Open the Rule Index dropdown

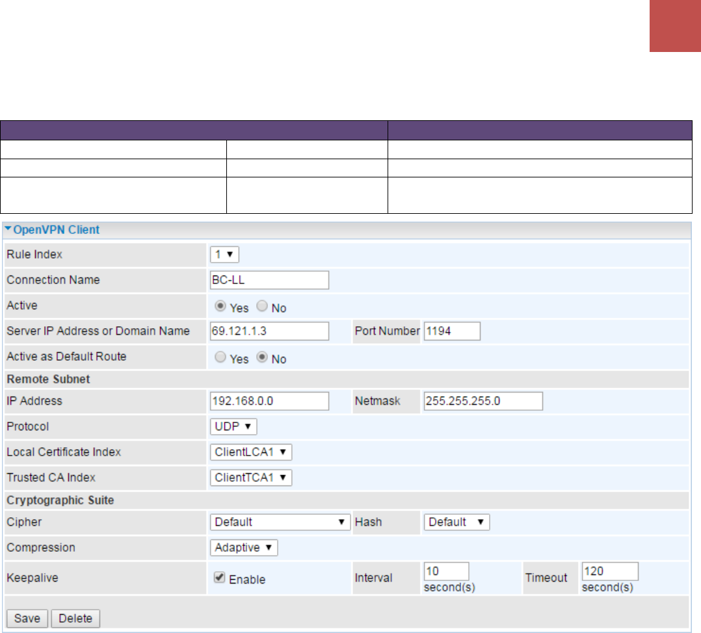pos(224,254)
